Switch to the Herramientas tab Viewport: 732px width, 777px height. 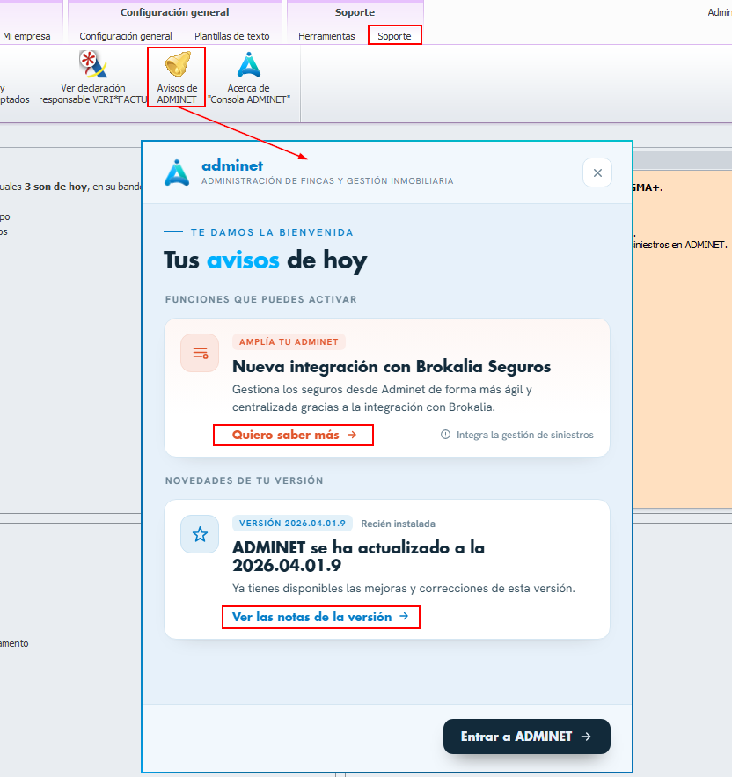(326, 36)
